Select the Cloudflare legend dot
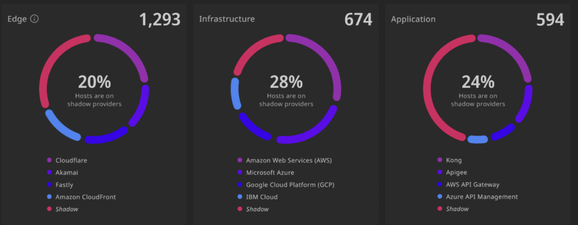Screen dimensions: 578x225 pyautogui.click(x=49, y=160)
